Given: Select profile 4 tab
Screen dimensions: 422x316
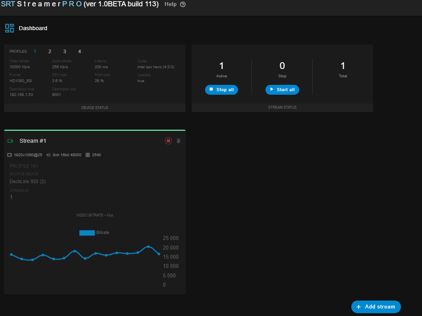Looking at the screenshot, I should 79,51.
